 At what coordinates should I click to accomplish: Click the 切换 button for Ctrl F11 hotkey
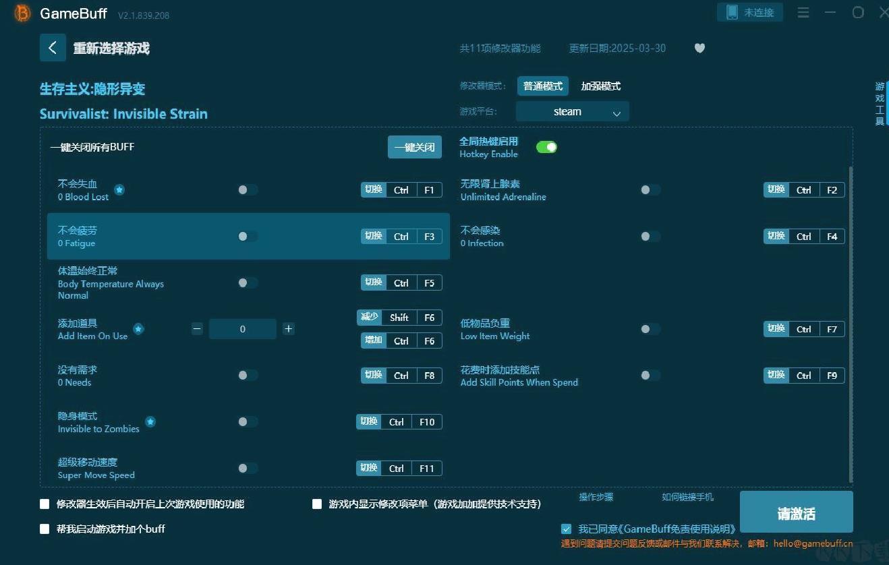click(369, 468)
